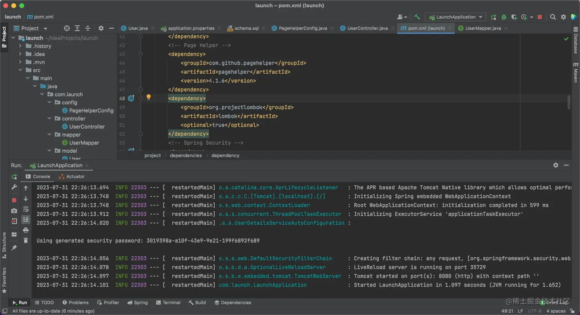Collapse the com.launch package
580x315 pixels.
point(42,94)
